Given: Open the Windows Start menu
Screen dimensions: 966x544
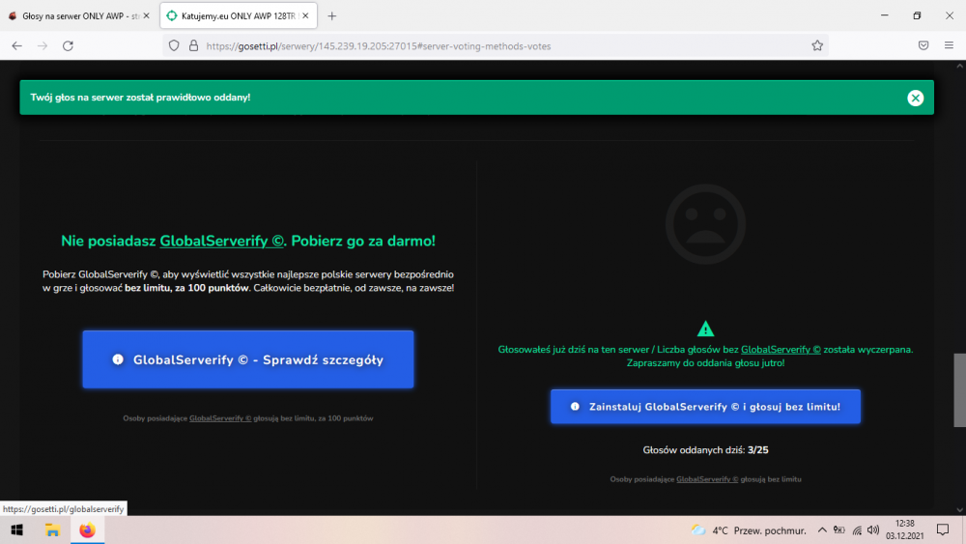Looking at the screenshot, I should pyautogui.click(x=16, y=530).
